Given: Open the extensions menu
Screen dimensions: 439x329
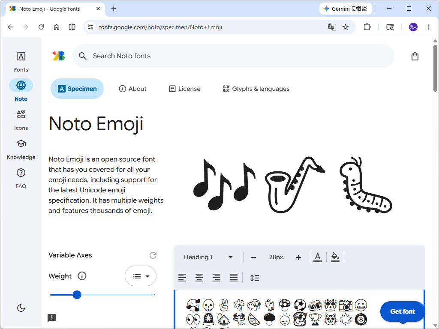Looking at the screenshot, I should (367, 27).
